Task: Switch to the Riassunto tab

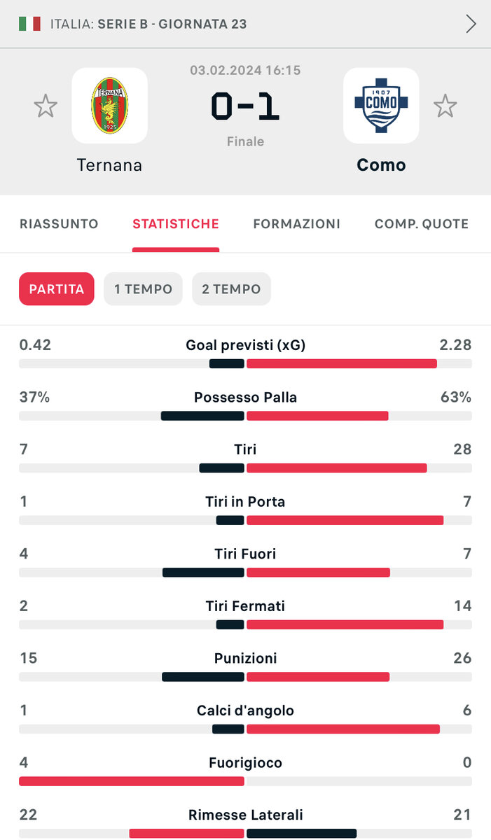Action: (59, 224)
